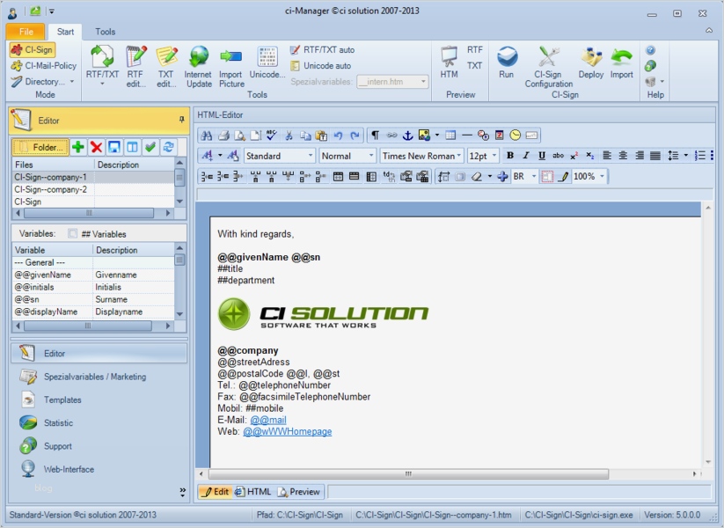Center align the text

pos(623,156)
